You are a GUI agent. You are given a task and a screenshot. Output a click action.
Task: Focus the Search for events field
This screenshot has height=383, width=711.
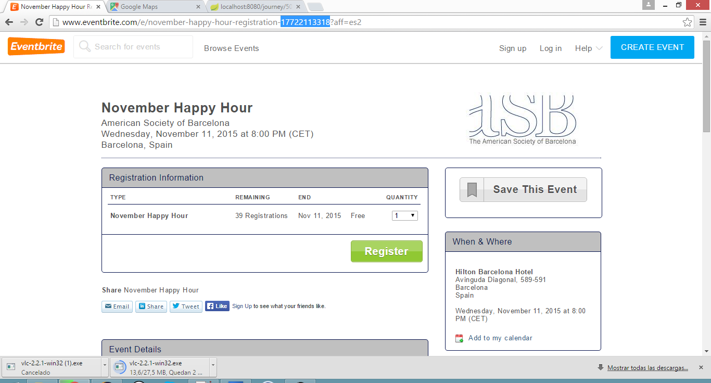pos(133,47)
